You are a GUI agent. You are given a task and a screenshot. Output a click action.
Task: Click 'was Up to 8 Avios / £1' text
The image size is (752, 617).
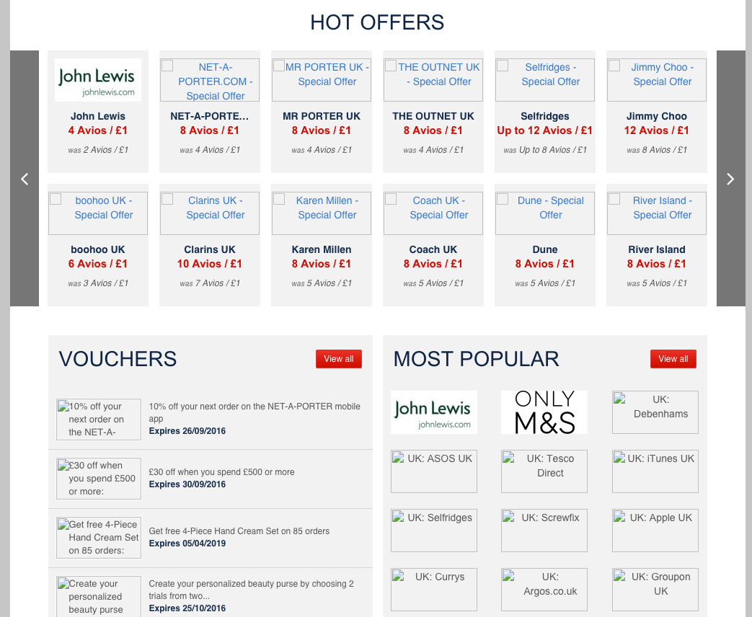545,150
